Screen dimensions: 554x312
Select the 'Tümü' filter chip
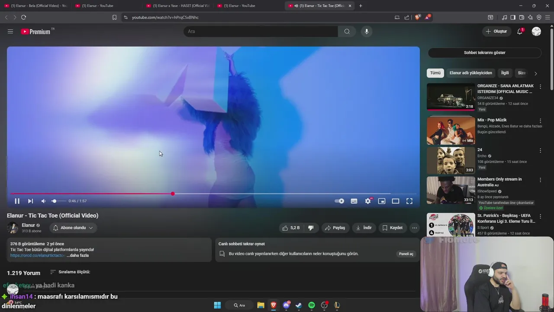click(x=435, y=73)
